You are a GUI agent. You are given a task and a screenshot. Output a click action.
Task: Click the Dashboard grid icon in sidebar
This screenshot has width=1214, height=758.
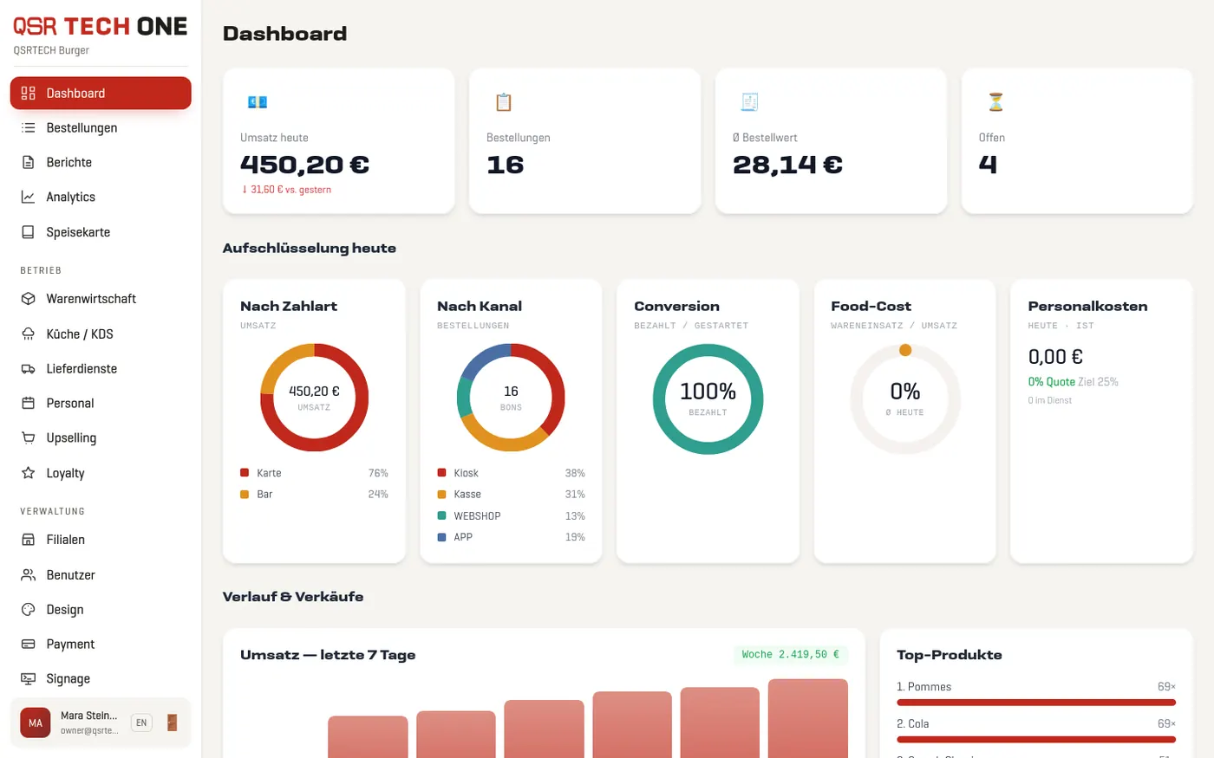(x=29, y=94)
